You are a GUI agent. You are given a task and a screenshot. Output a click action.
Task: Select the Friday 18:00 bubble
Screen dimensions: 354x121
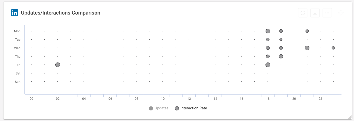pyautogui.click(x=268, y=65)
